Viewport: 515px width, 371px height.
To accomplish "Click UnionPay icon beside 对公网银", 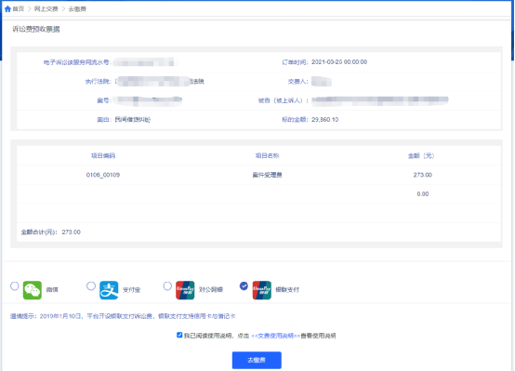I will [x=185, y=290].
